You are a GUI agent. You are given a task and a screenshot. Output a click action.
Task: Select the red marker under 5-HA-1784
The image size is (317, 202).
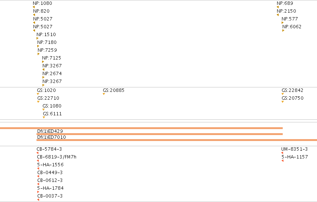38,192
